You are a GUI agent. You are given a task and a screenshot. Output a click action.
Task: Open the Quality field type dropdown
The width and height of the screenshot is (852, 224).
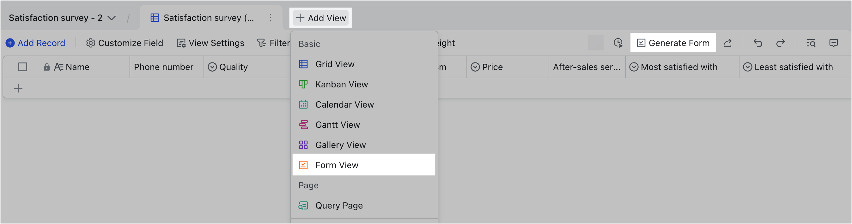(213, 67)
